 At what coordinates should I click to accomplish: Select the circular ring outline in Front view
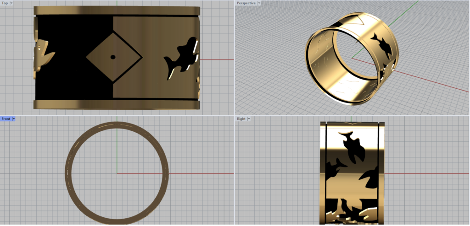point(67,173)
